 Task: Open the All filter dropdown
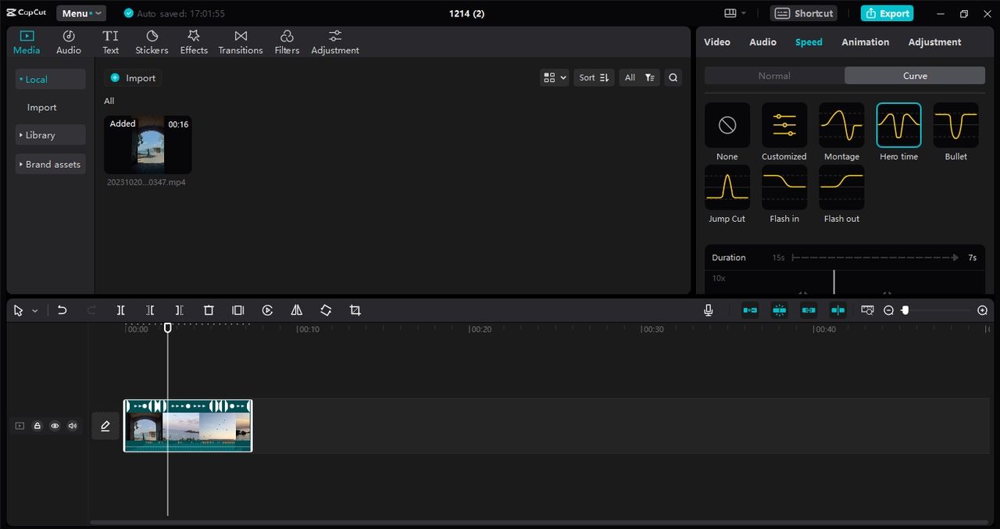pos(639,77)
